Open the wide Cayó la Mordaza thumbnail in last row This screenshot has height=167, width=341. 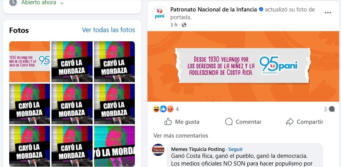click(114, 146)
